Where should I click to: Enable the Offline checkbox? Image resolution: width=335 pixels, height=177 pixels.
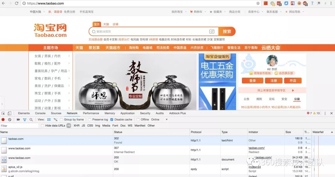[x=138, y=120]
